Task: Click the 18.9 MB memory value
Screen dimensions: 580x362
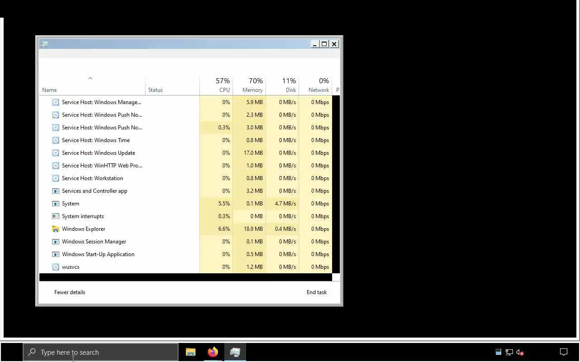Action: [x=253, y=229]
